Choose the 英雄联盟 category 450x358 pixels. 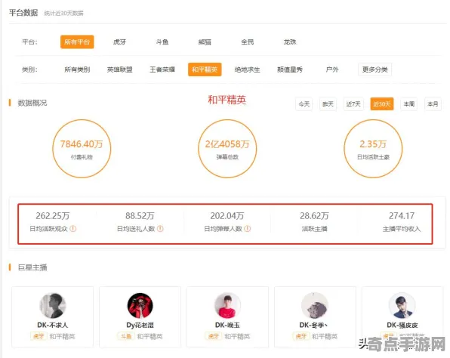point(120,69)
